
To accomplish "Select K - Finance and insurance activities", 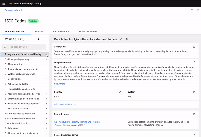I will 24,104.
